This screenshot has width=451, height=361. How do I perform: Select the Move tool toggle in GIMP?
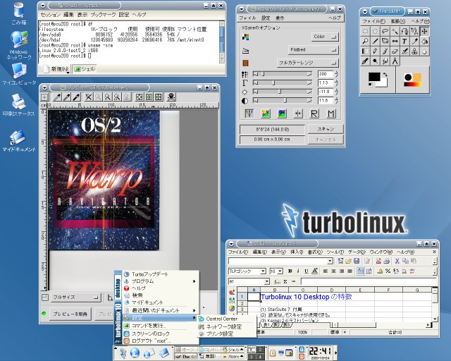[424, 31]
